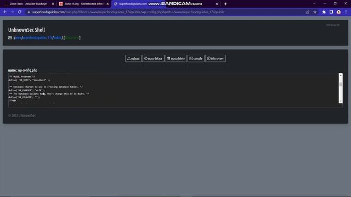The height and width of the screenshot is (197, 351).
Task: Switch to the Zone-Xsec Attacker blackeye tab
Action: tap(28, 4)
